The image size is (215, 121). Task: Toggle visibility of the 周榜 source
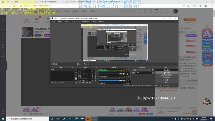pyautogui.click(x=92, y=76)
